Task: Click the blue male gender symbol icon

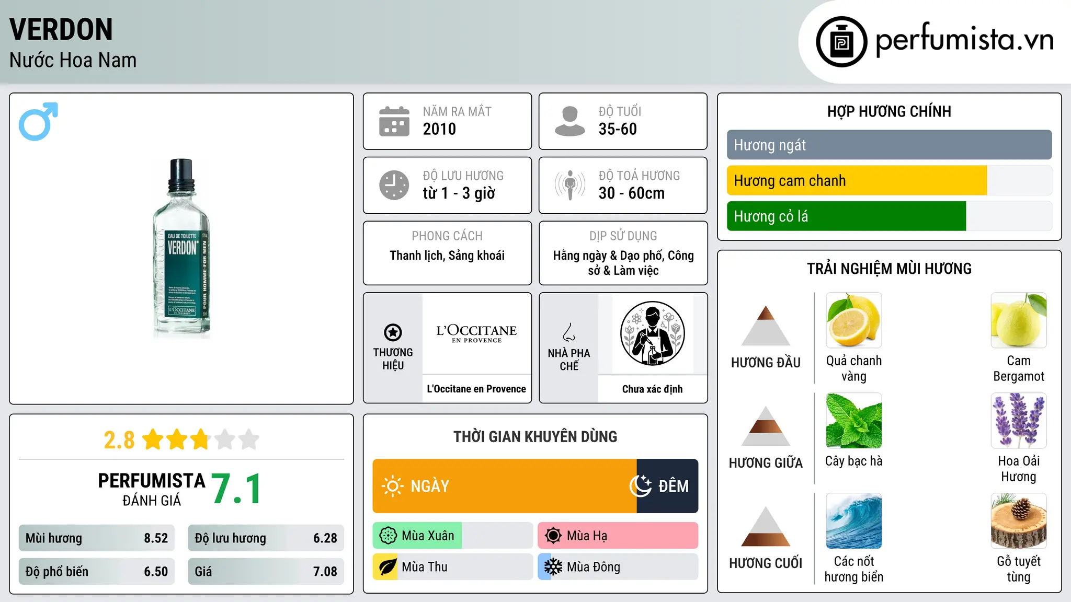Action: (38, 121)
